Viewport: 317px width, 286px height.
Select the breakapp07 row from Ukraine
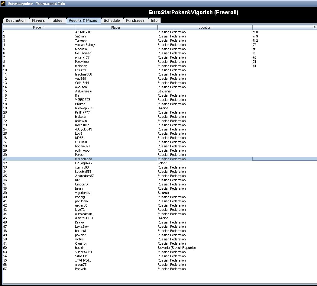click(x=83, y=108)
